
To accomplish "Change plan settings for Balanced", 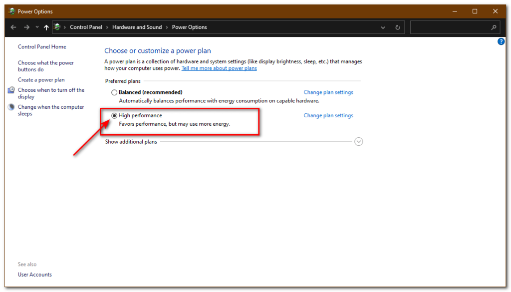I will click(328, 92).
